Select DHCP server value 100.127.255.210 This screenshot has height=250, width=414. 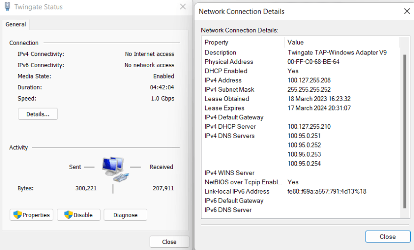point(309,126)
